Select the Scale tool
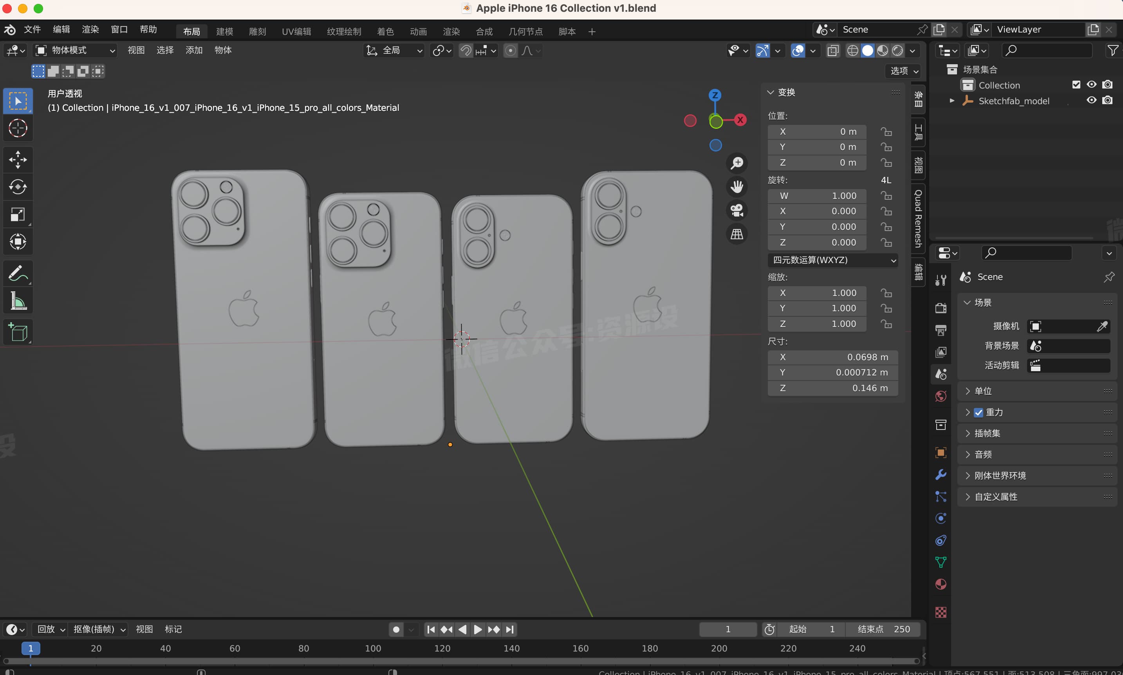The image size is (1123, 675). (18, 214)
